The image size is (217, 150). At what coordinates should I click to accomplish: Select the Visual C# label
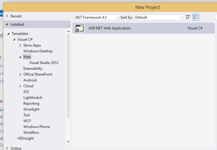click(25, 39)
